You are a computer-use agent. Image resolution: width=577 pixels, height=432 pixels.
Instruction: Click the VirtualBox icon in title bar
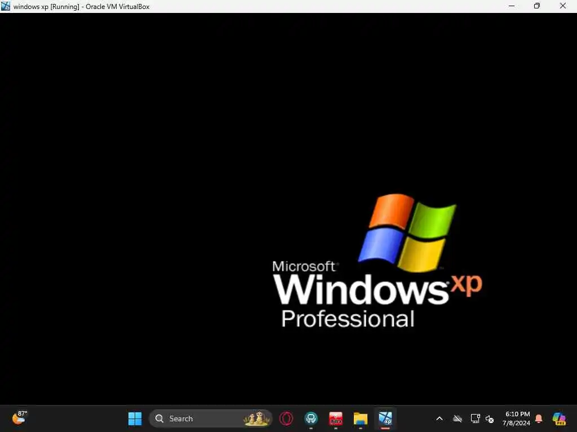6,6
